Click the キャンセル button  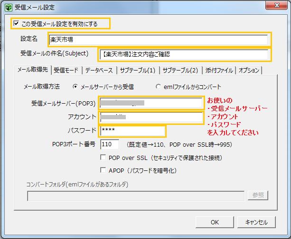(256, 222)
